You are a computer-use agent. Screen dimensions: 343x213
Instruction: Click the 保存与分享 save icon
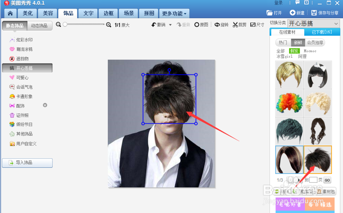[x=314, y=13]
